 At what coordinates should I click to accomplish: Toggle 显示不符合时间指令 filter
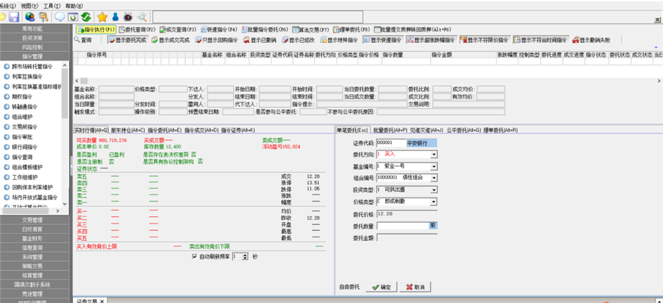tap(540, 40)
